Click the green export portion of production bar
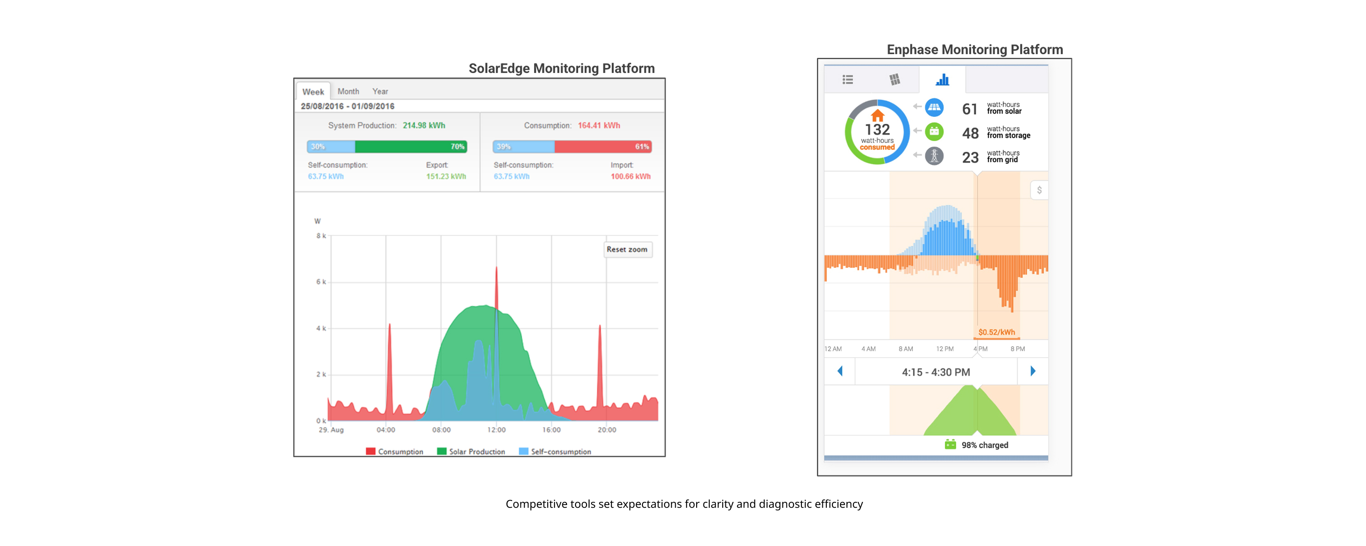Viewport: 1366px width, 546px height. coord(410,147)
